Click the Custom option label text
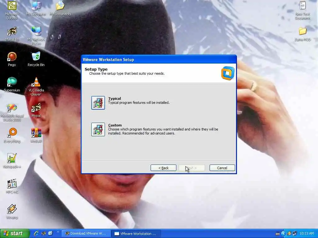This screenshot has width=318, height=238. click(x=115, y=125)
